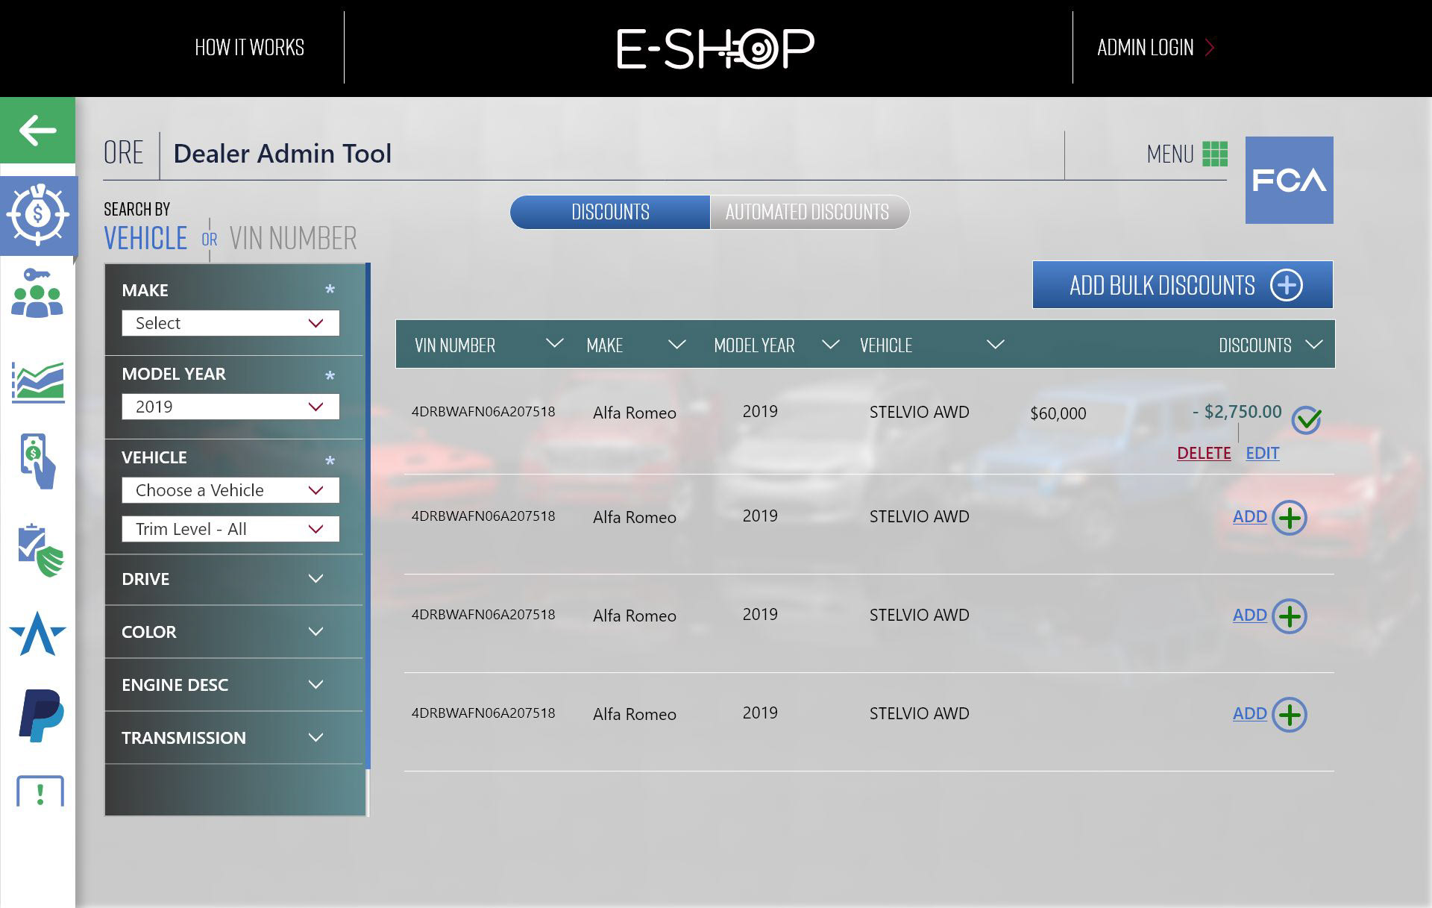The width and height of the screenshot is (1432, 908).
Task: Click plus icon in second vehicle row
Action: [1290, 518]
